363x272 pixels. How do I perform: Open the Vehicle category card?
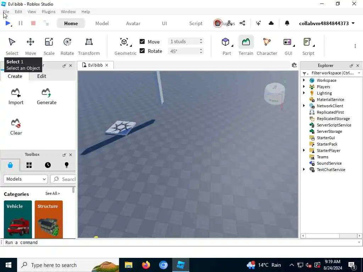(x=18, y=219)
